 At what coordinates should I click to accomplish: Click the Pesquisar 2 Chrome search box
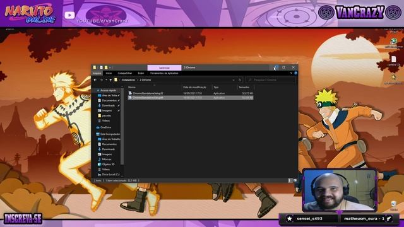[x=271, y=80]
